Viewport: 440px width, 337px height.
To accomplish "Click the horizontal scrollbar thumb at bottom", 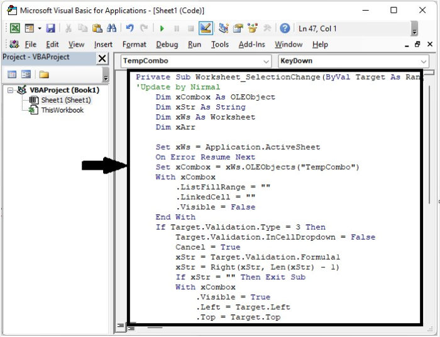I will (155, 328).
